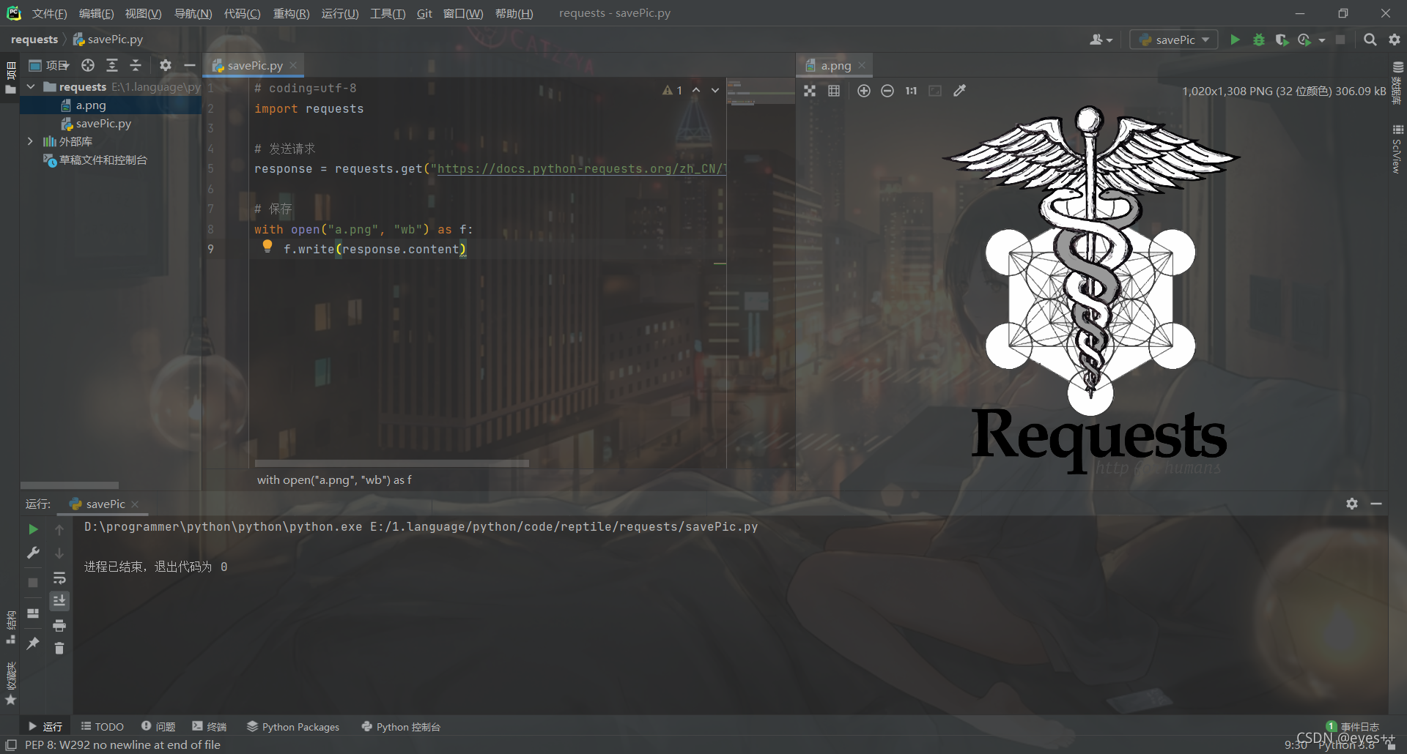
Task: Open the SciView side panel
Action: (1397, 150)
